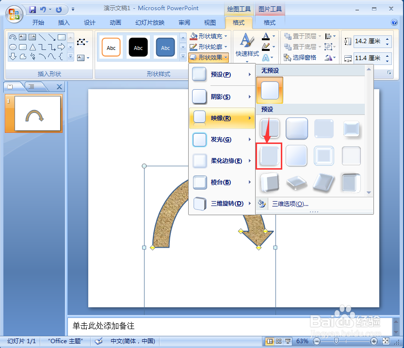Open the 阴影(S) submenu
404x348 pixels.
pyautogui.click(x=222, y=97)
